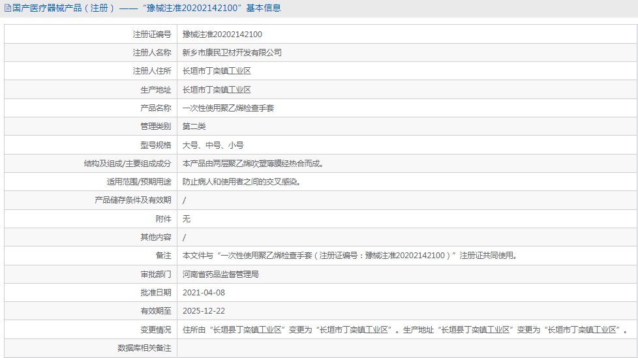638x358 pixels.
Task: Click the 第二类 value
Action: [194, 126]
